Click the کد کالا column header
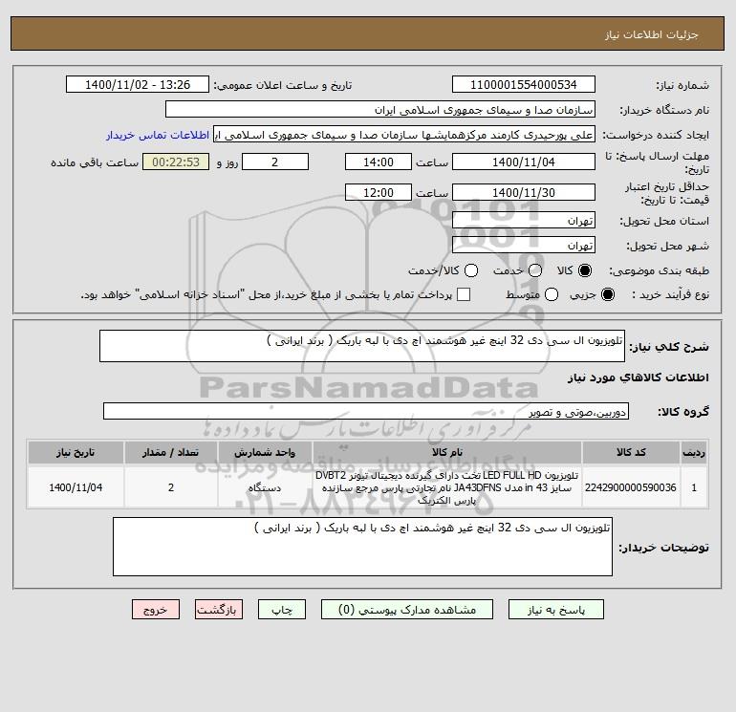Viewport: 736px width, 712px height. click(631, 452)
